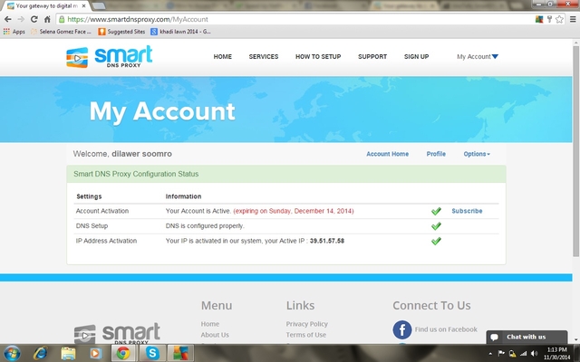Viewport: 580px width, 362px height.
Task: Reload the page with refresh icon
Action: [x=34, y=19]
